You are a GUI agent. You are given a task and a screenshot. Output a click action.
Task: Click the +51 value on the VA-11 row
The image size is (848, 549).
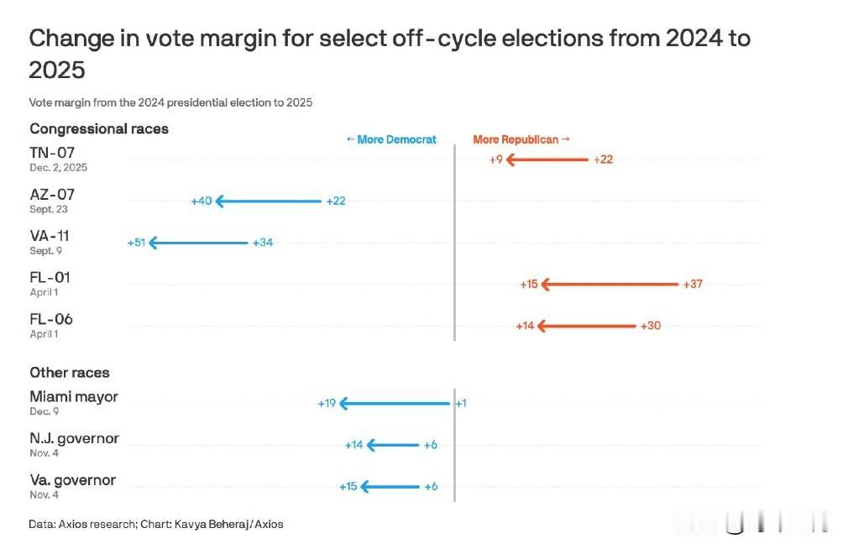click(x=137, y=243)
